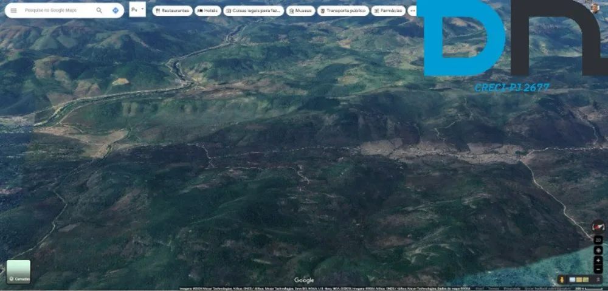Open the Google Maps hamburger menu

click(x=13, y=10)
